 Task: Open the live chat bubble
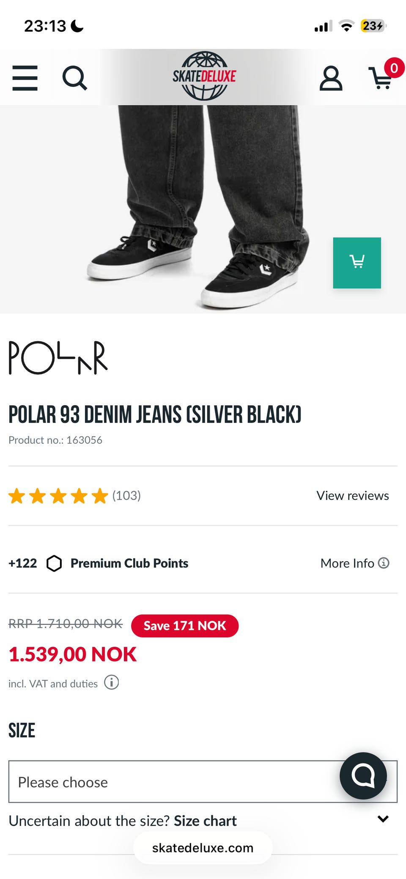pos(363,775)
